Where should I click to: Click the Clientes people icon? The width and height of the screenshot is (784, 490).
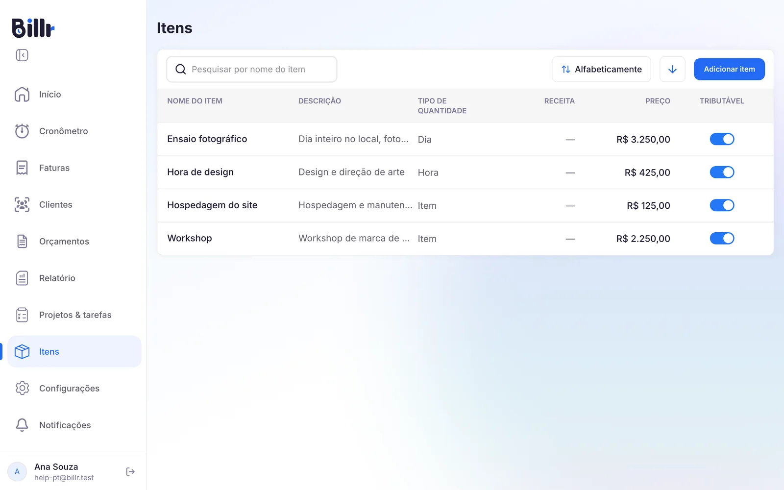(22, 204)
